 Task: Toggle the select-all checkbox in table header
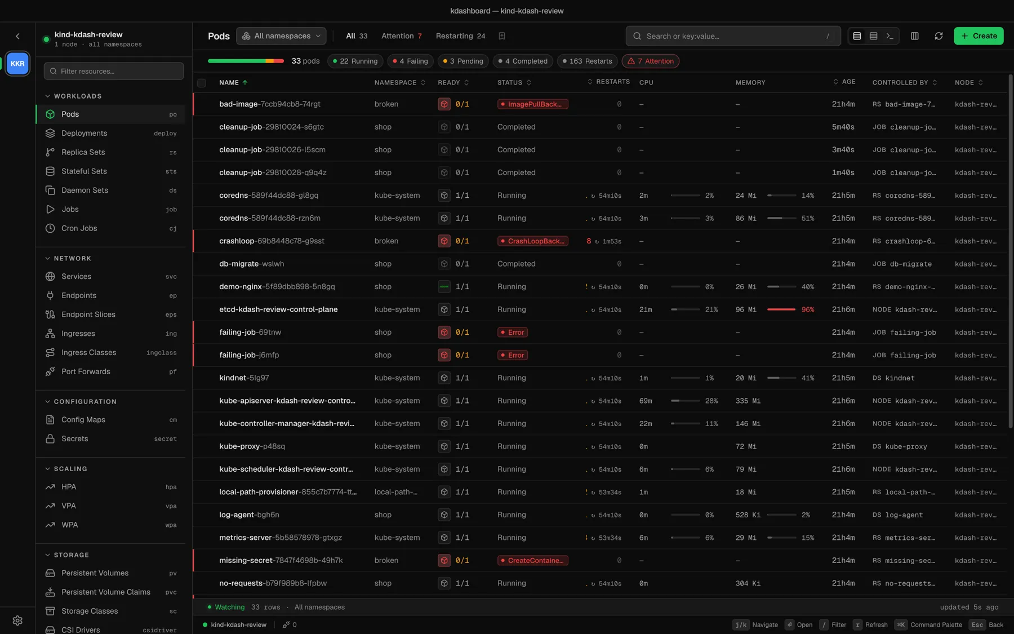[x=201, y=83]
